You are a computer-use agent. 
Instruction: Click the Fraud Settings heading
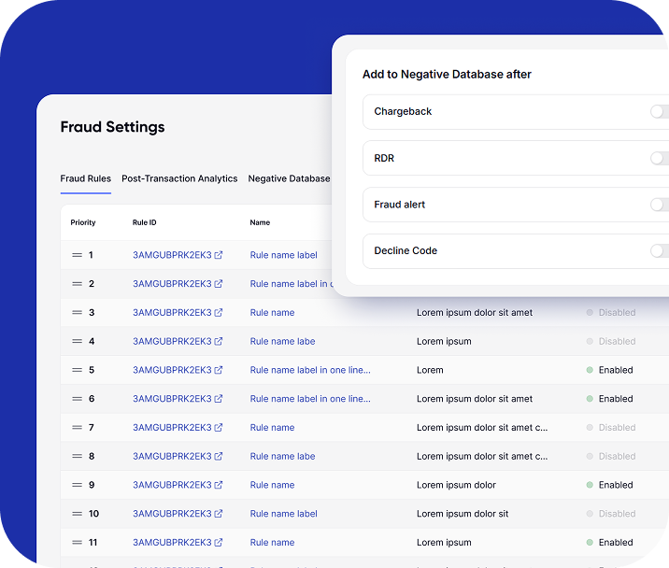tap(113, 127)
